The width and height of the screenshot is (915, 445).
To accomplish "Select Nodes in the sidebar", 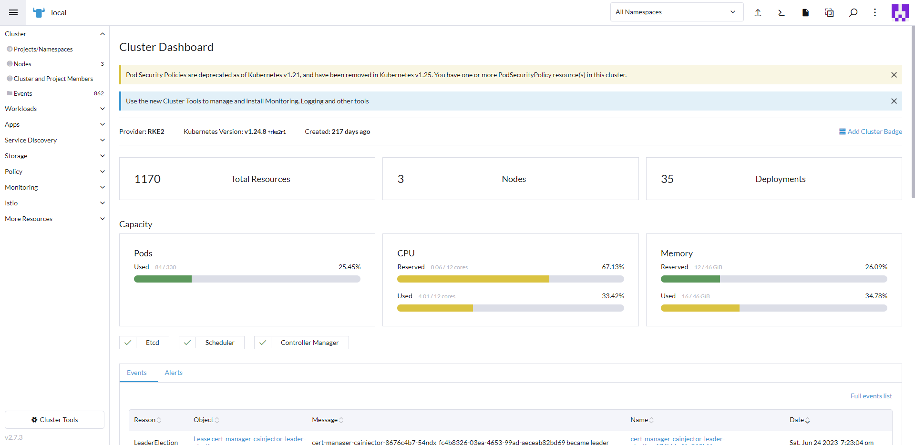I will (22, 64).
